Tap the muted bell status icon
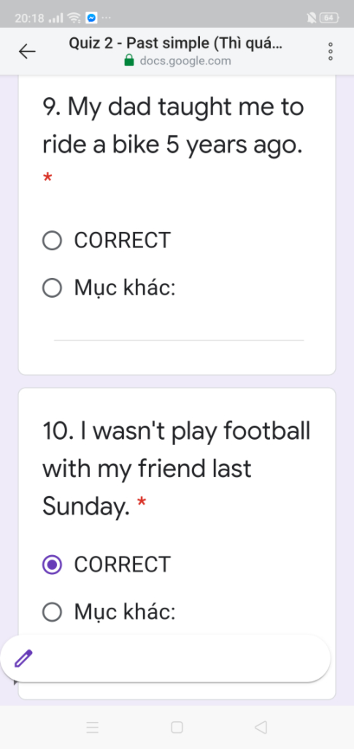 coord(311,18)
